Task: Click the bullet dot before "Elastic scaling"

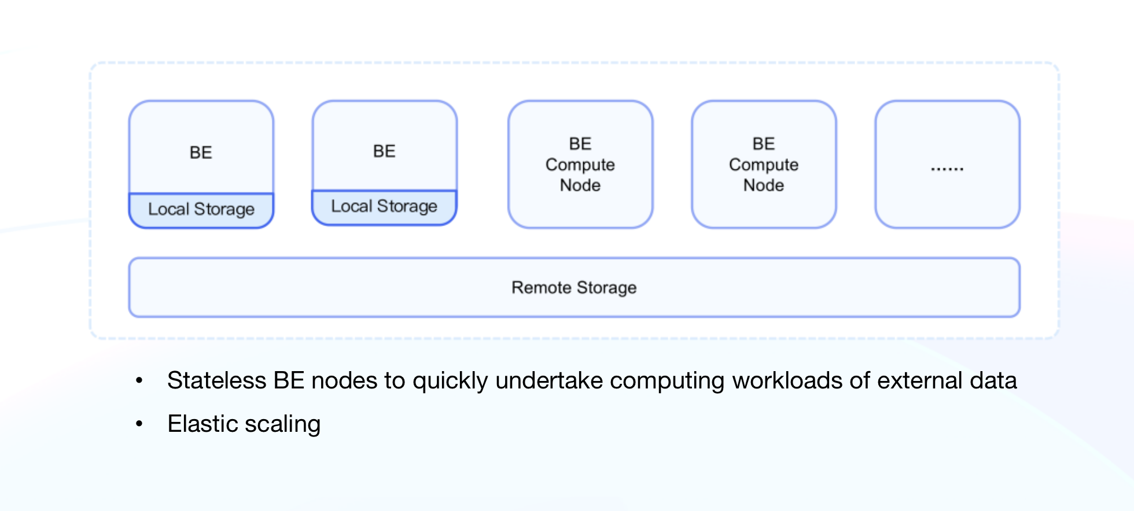Action: tap(139, 424)
